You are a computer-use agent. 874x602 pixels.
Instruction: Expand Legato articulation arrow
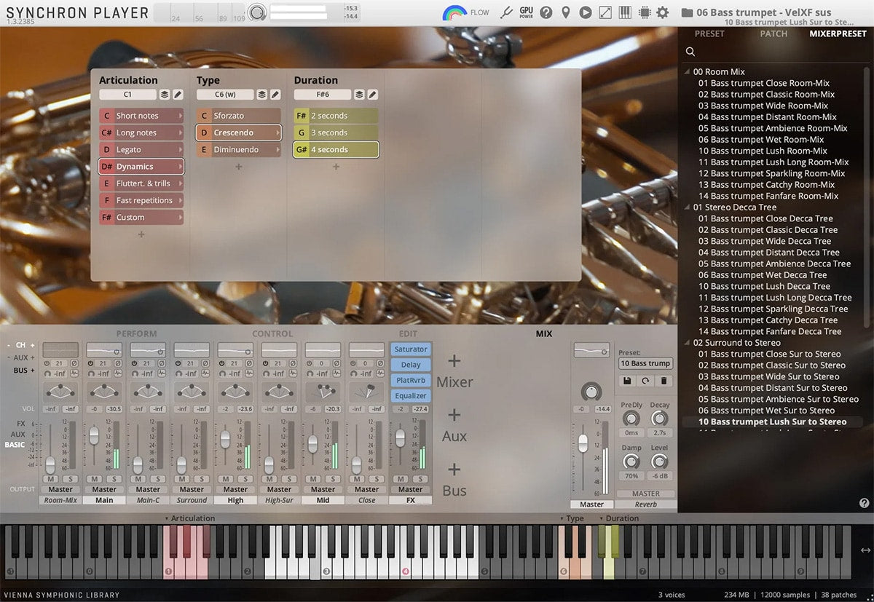[179, 150]
